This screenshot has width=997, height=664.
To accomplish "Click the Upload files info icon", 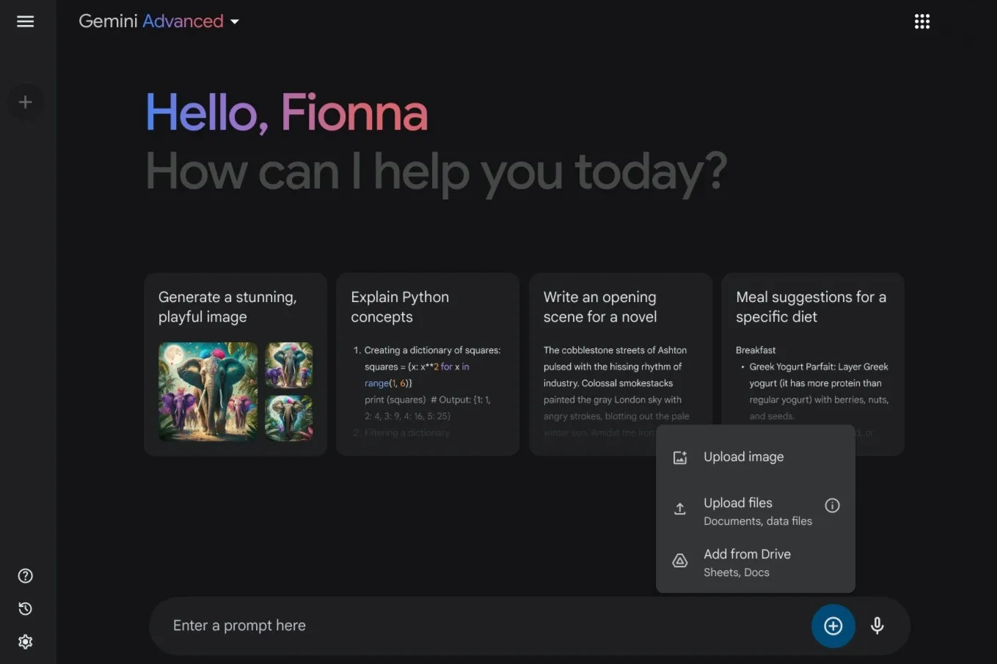I will 831,505.
